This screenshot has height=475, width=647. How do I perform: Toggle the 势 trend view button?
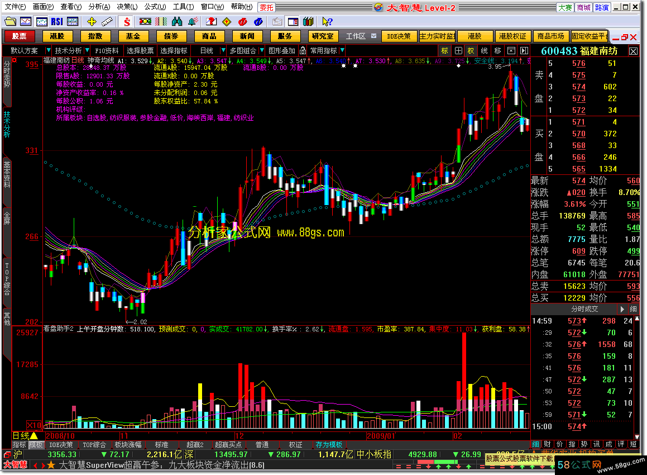584,444
